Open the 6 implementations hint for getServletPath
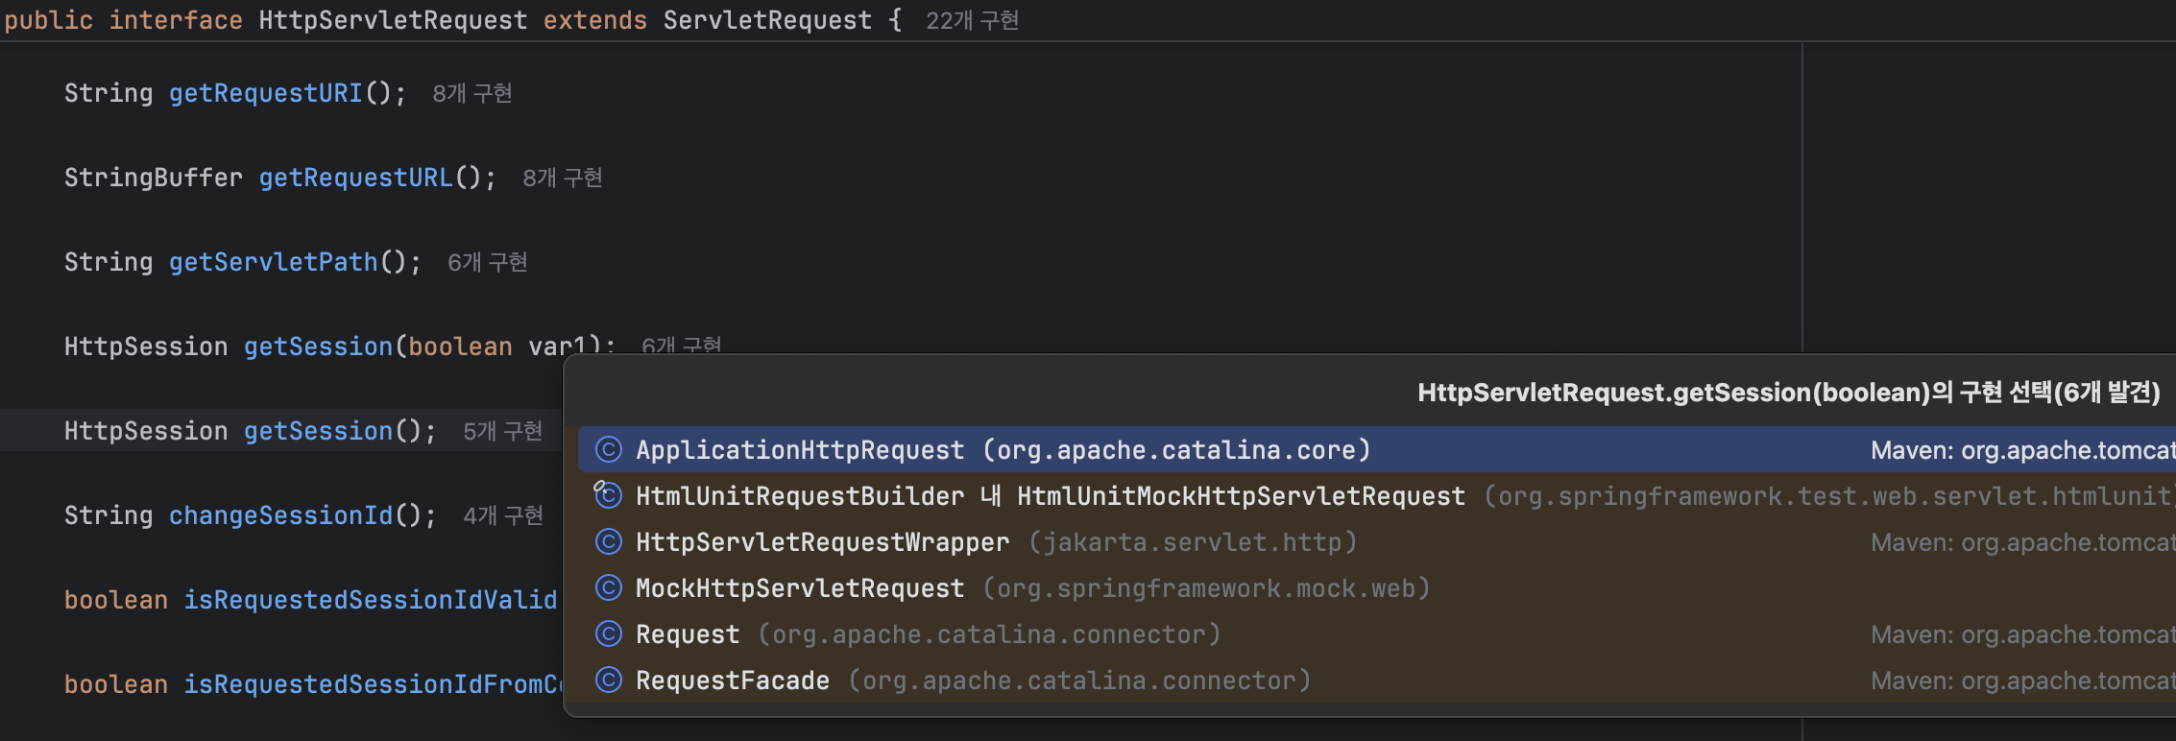 pyautogui.click(x=487, y=262)
